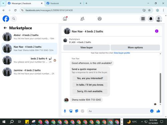
Task: Go forward in the browser
Action: tap(9, 10)
